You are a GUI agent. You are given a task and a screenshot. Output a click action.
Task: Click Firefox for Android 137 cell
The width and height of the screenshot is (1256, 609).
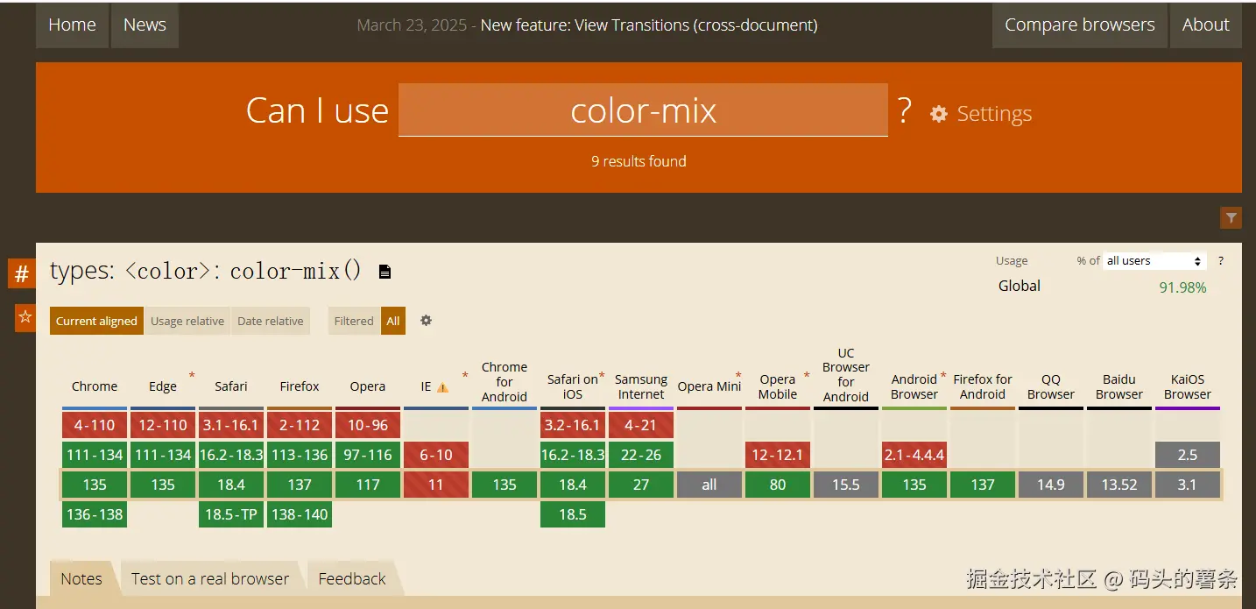(983, 485)
